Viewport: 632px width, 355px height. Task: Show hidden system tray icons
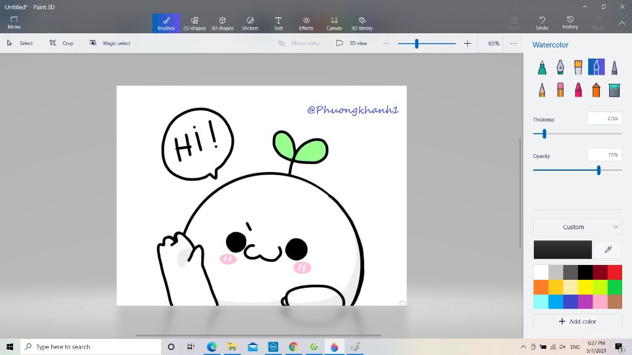(x=523, y=346)
